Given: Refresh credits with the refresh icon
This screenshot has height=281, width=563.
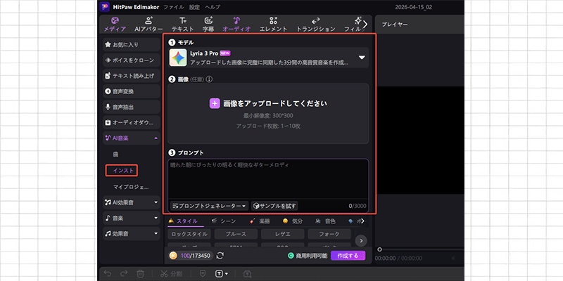Looking at the screenshot, I should point(220,256).
